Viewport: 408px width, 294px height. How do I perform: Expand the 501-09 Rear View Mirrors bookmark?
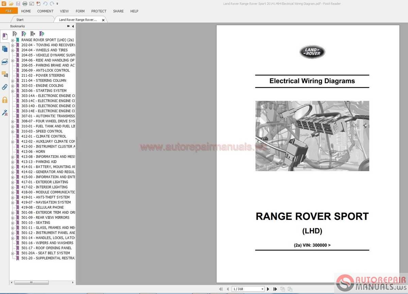[13, 218]
